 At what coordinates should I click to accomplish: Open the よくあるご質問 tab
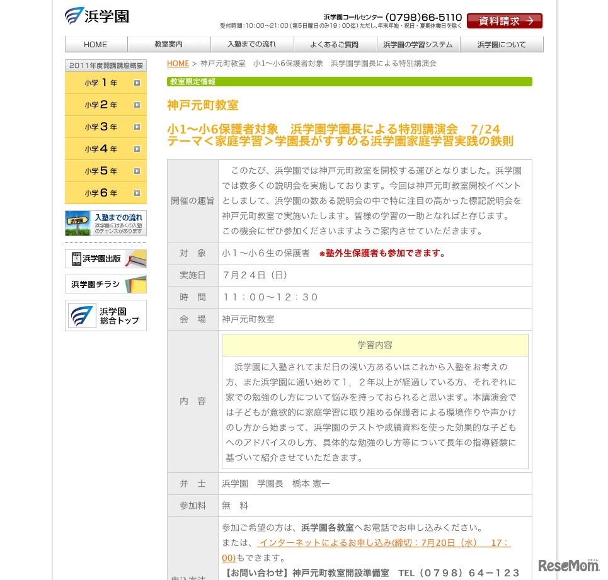click(x=334, y=44)
